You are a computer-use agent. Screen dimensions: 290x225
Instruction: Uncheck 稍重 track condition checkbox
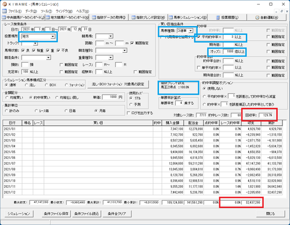pyautogui.click(x=34, y=50)
